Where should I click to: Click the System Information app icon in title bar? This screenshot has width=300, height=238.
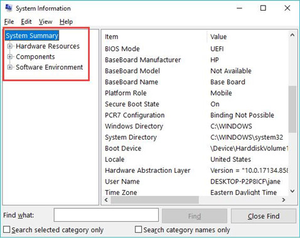click(x=8, y=8)
